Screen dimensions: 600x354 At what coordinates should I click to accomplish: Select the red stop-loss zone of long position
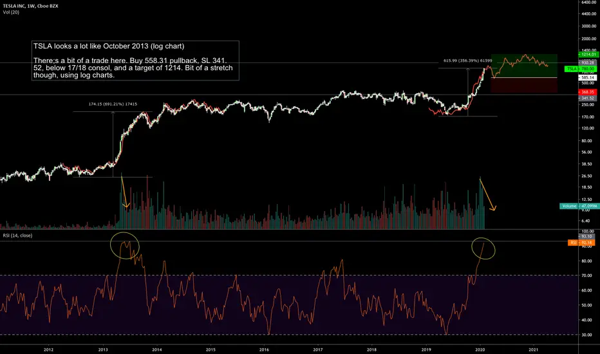pos(524,85)
